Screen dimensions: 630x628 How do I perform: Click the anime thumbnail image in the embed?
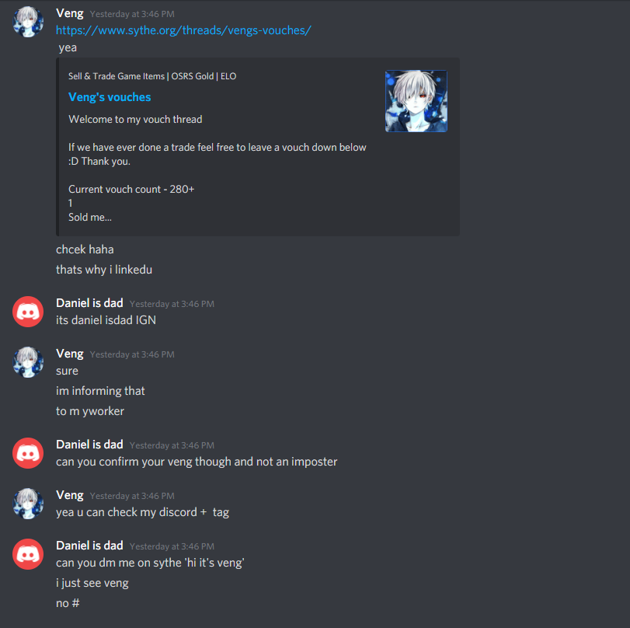pos(416,101)
